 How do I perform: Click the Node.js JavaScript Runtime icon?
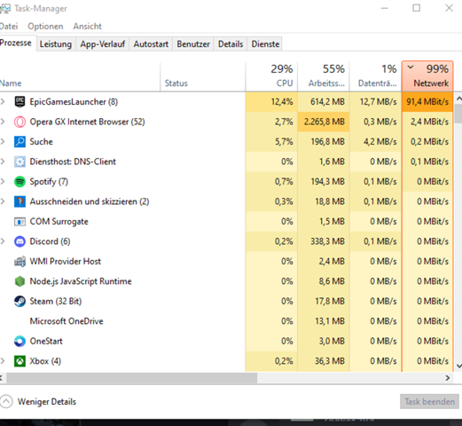[x=20, y=281]
